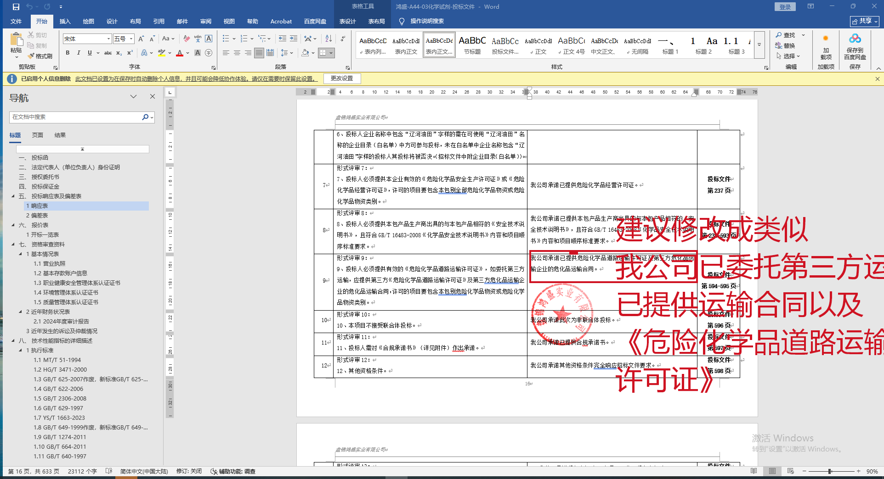Switch to the 审阅 ribbon tab
Viewport: 884px width, 479px height.
pos(206,22)
